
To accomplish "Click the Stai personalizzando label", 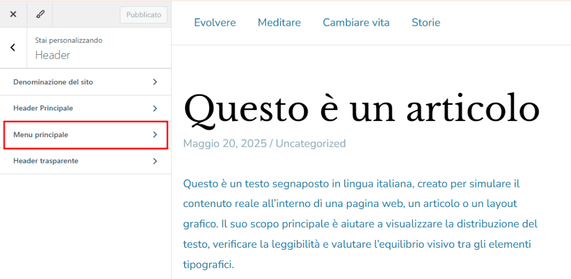I will tap(69, 40).
